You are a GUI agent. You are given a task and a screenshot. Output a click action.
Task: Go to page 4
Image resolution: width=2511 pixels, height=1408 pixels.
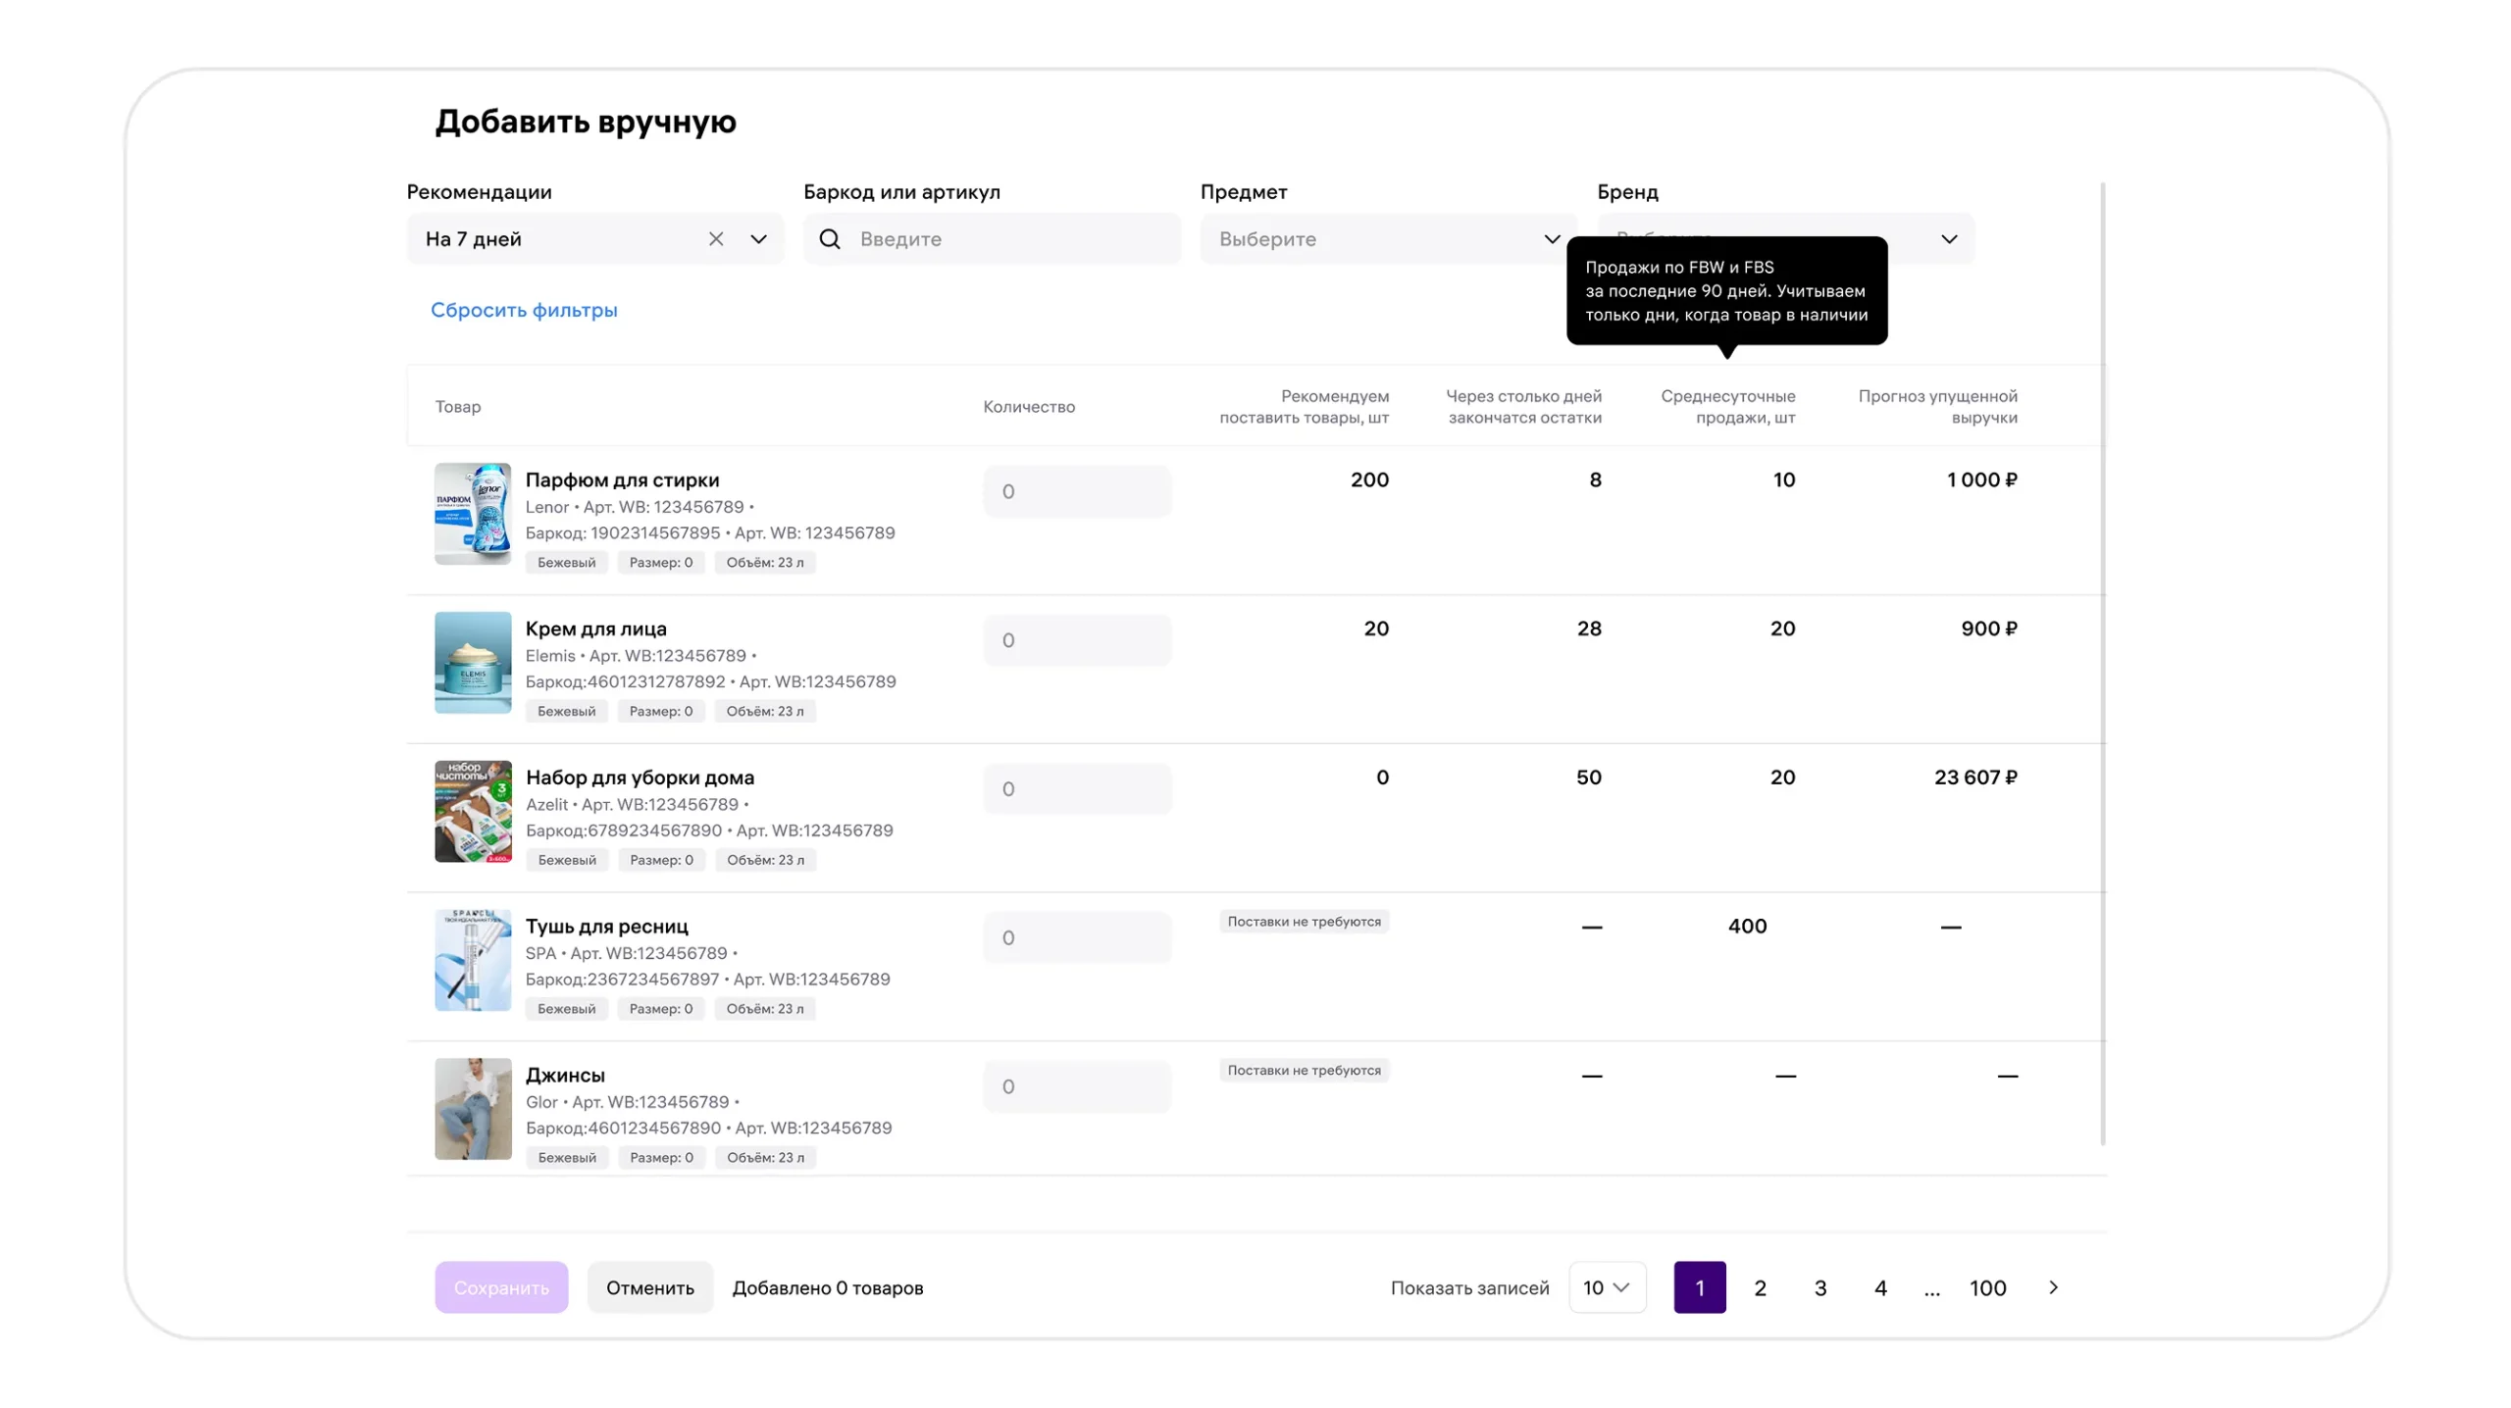point(1879,1287)
